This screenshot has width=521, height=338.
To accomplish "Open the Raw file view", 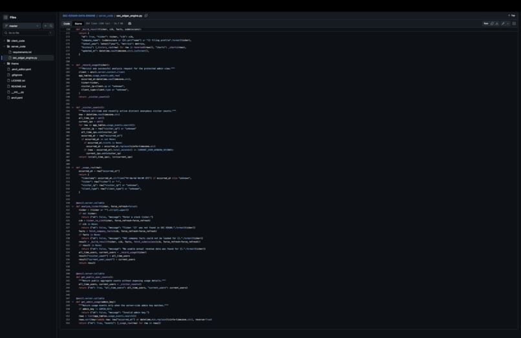I will (486, 24).
